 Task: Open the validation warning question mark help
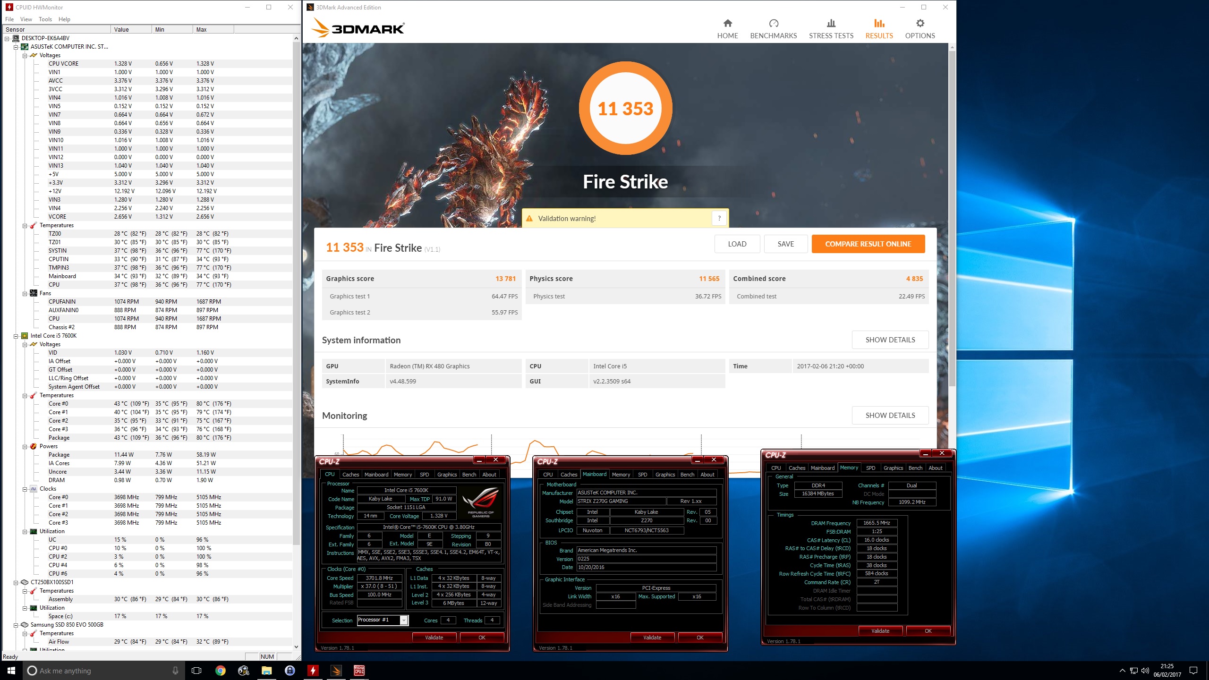[x=719, y=218]
